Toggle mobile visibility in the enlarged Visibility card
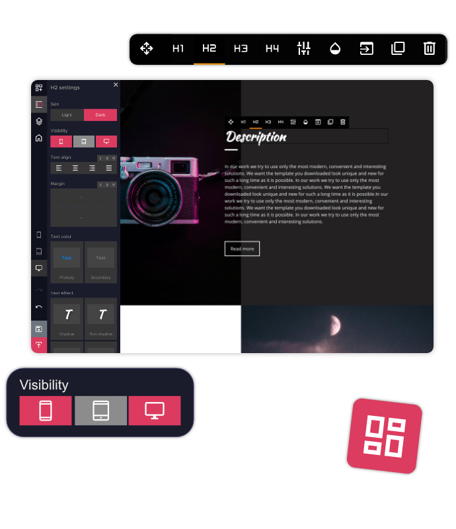456x529 pixels. point(46,411)
